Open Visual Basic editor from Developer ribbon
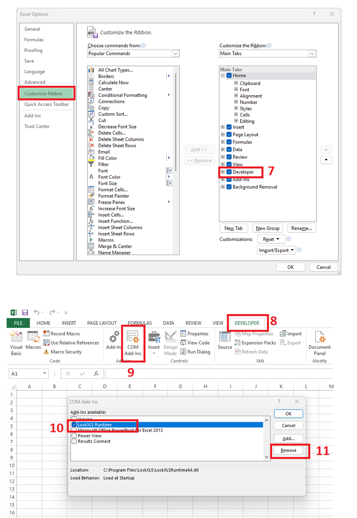 pos(16,343)
